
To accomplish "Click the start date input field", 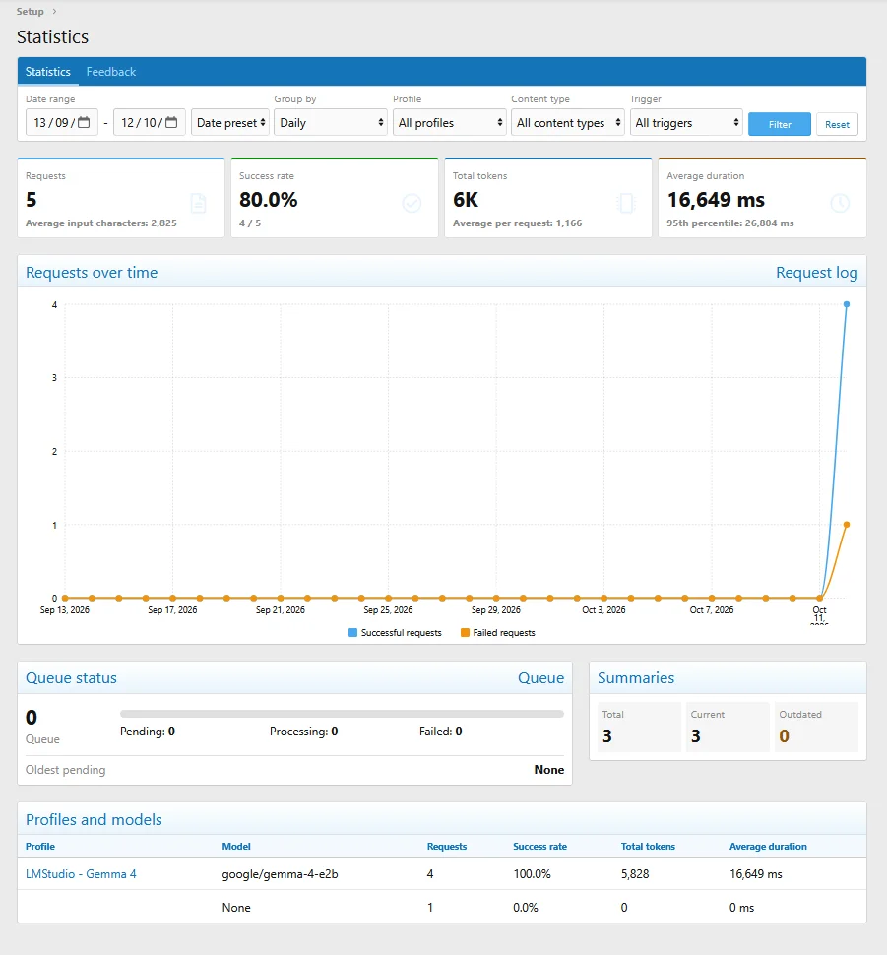I will (62, 122).
